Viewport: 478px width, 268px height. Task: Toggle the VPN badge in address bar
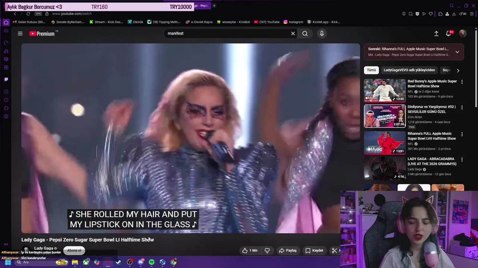pyautogui.click(x=38, y=14)
